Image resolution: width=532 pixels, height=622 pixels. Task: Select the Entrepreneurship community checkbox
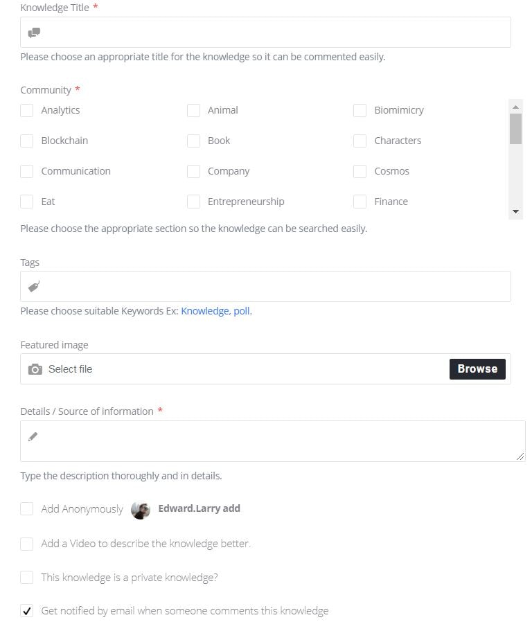coord(193,202)
